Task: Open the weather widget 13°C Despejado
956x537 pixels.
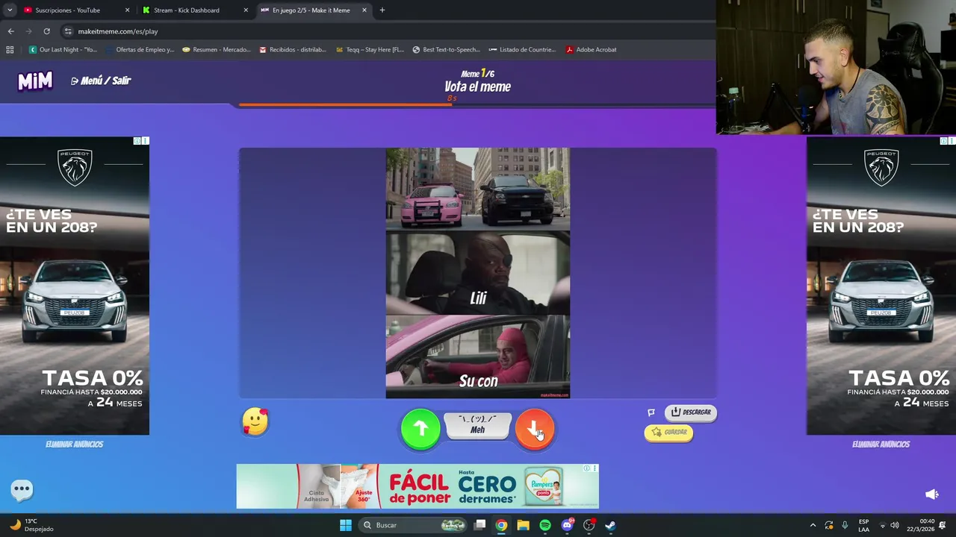Action: click(x=31, y=525)
